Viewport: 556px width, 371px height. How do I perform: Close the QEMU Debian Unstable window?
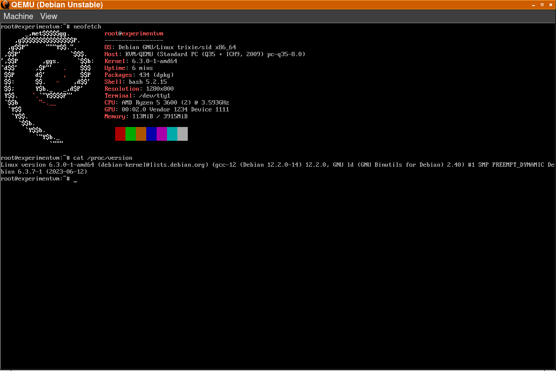[550, 5]
